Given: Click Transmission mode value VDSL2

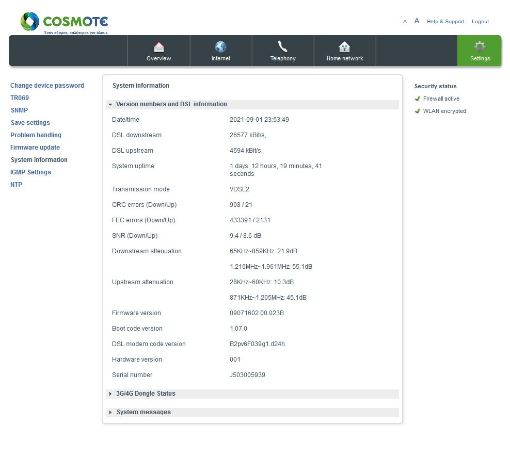Looking at the screenshot, I should tap(240, 189).
